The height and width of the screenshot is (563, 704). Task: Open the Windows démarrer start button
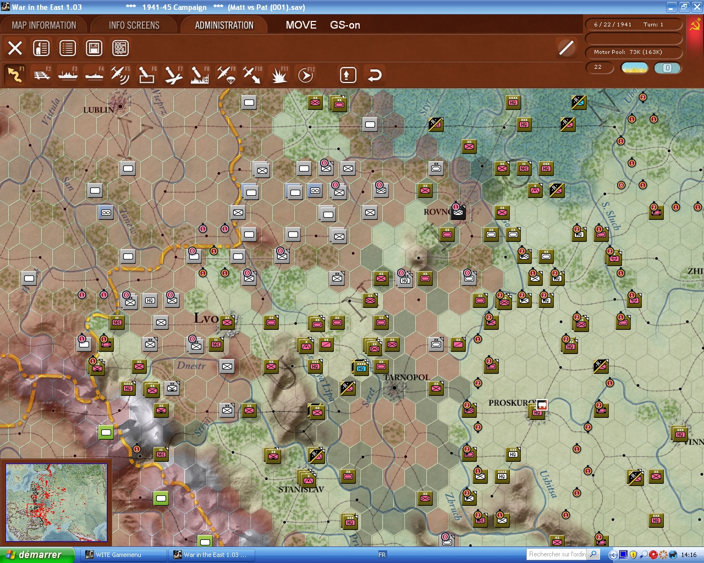(37, 555)
